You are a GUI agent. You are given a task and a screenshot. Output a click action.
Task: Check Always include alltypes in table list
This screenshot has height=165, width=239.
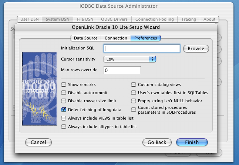64,127
